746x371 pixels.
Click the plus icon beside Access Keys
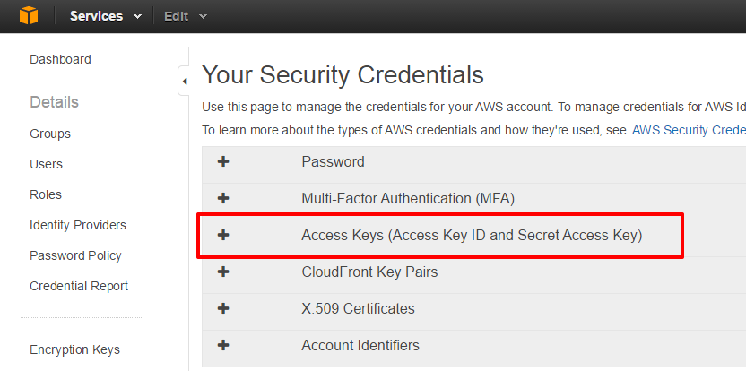[x=223, y=235]
